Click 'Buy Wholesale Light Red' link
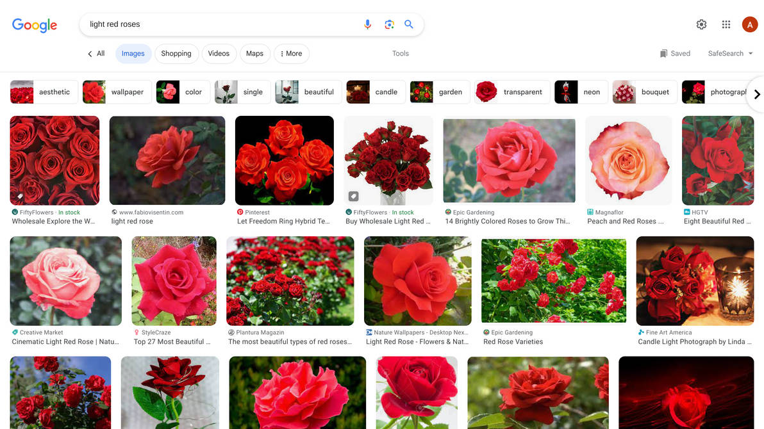This screenshot has height=429, width=764. coord(388,221)
